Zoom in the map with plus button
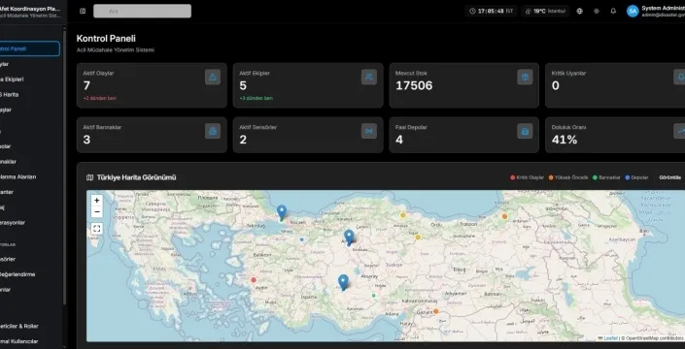Screen dimensions: 685x349 pyautogui.click(x=97, y=201)
